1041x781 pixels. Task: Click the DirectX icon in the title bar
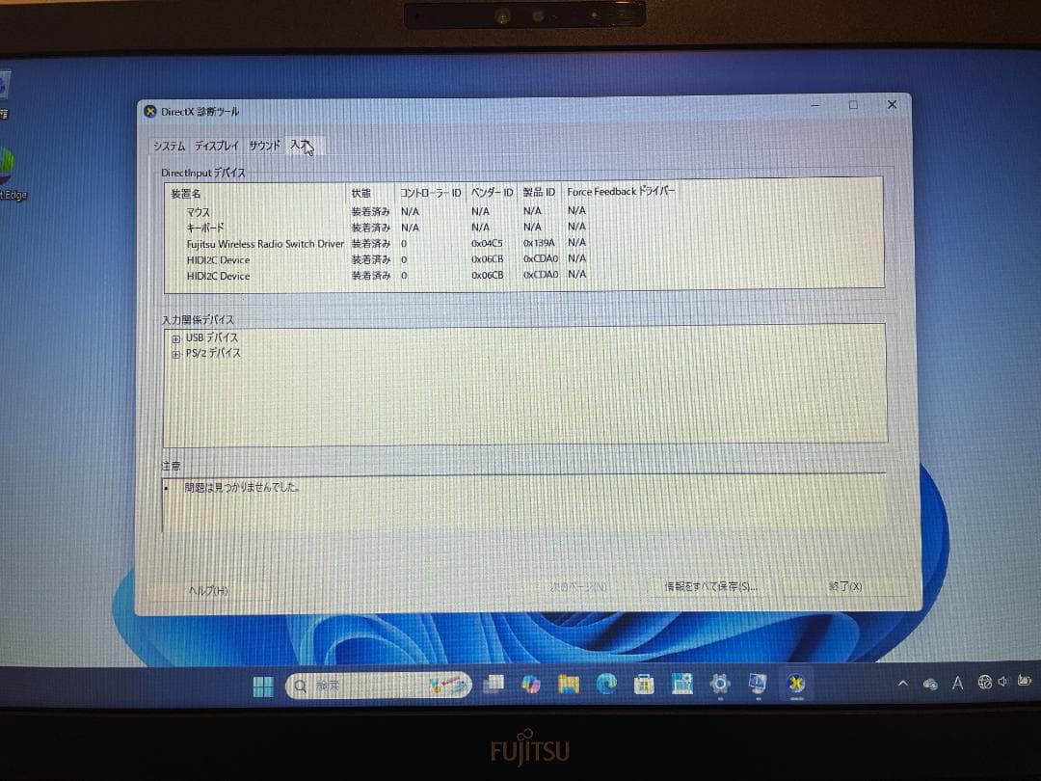(150, 111)
